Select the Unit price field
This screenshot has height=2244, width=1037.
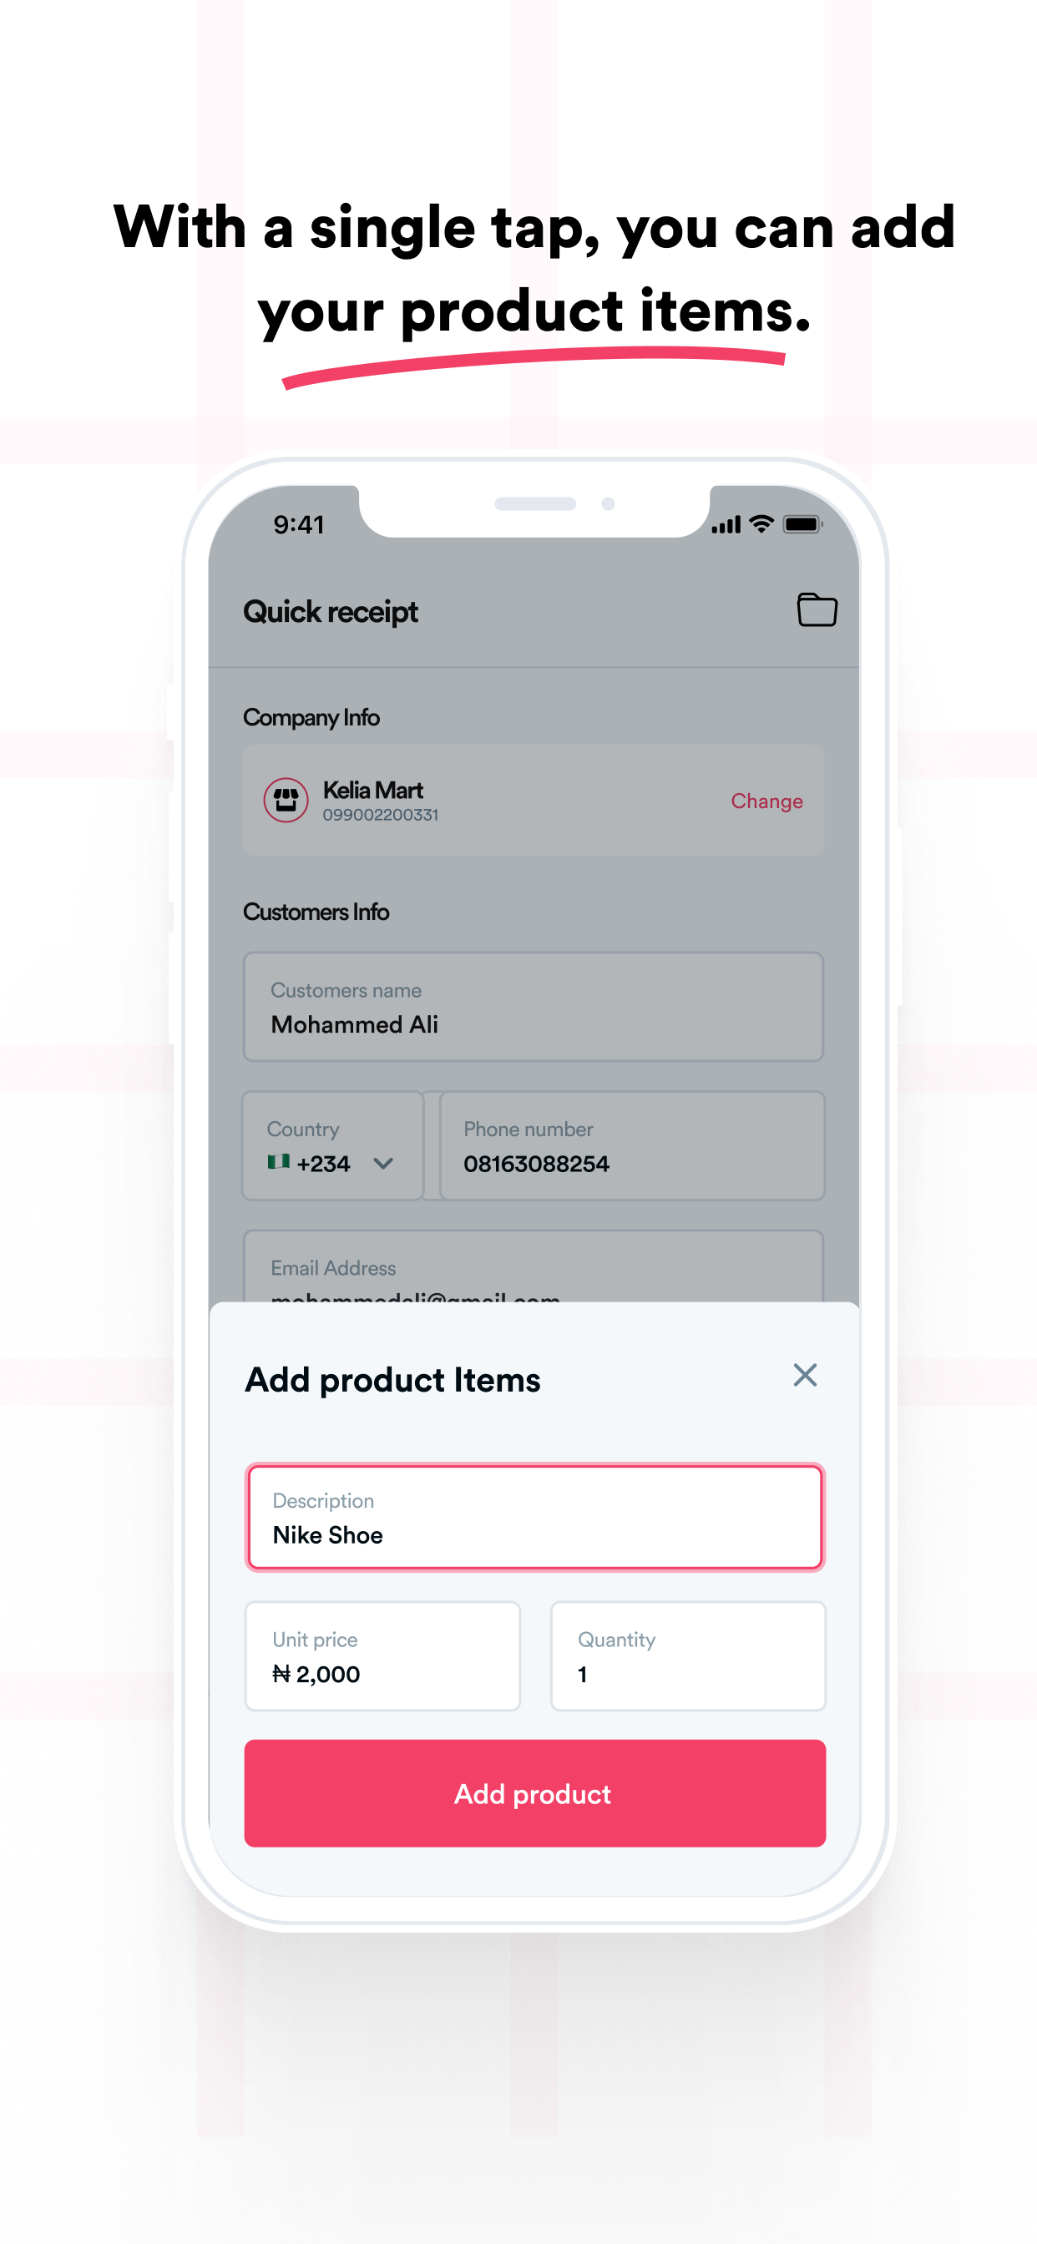pyautogui.click(x=382, y=1656)
